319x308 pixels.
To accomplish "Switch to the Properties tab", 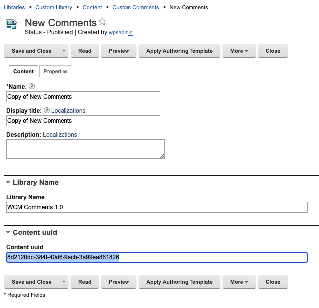I will tap(56, 71).
